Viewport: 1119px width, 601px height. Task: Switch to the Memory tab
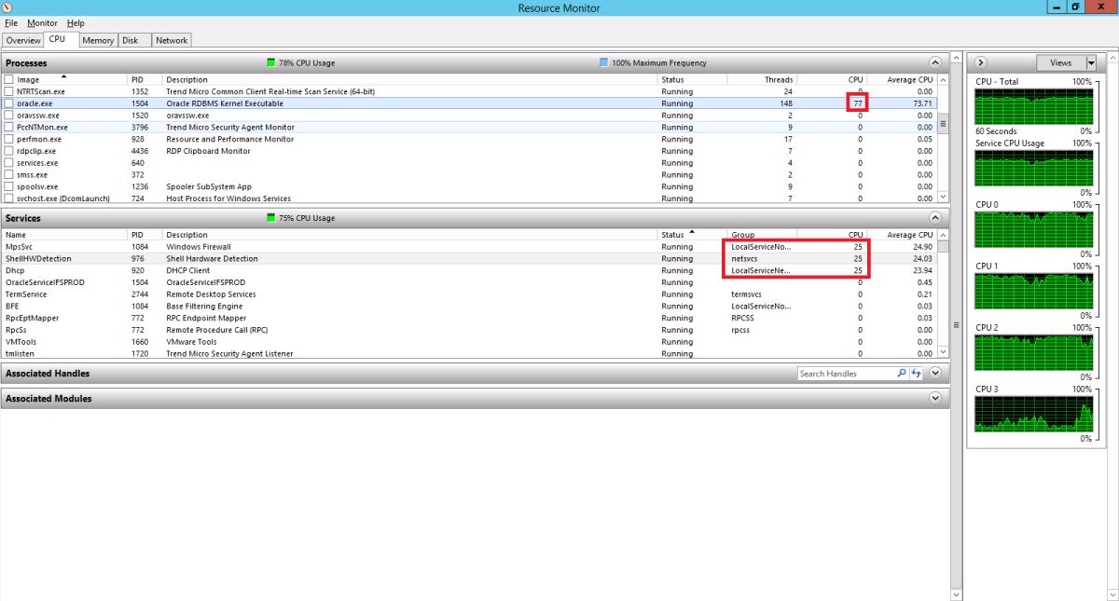click(98, 41)
